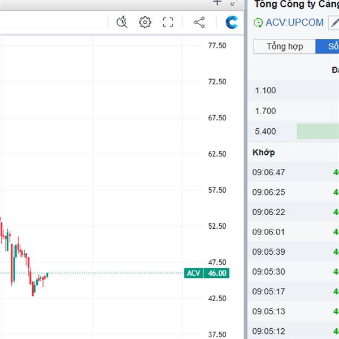
Task: Click the 47.50 price axis label
Action: pyautogui.click(x=217, y=262)
